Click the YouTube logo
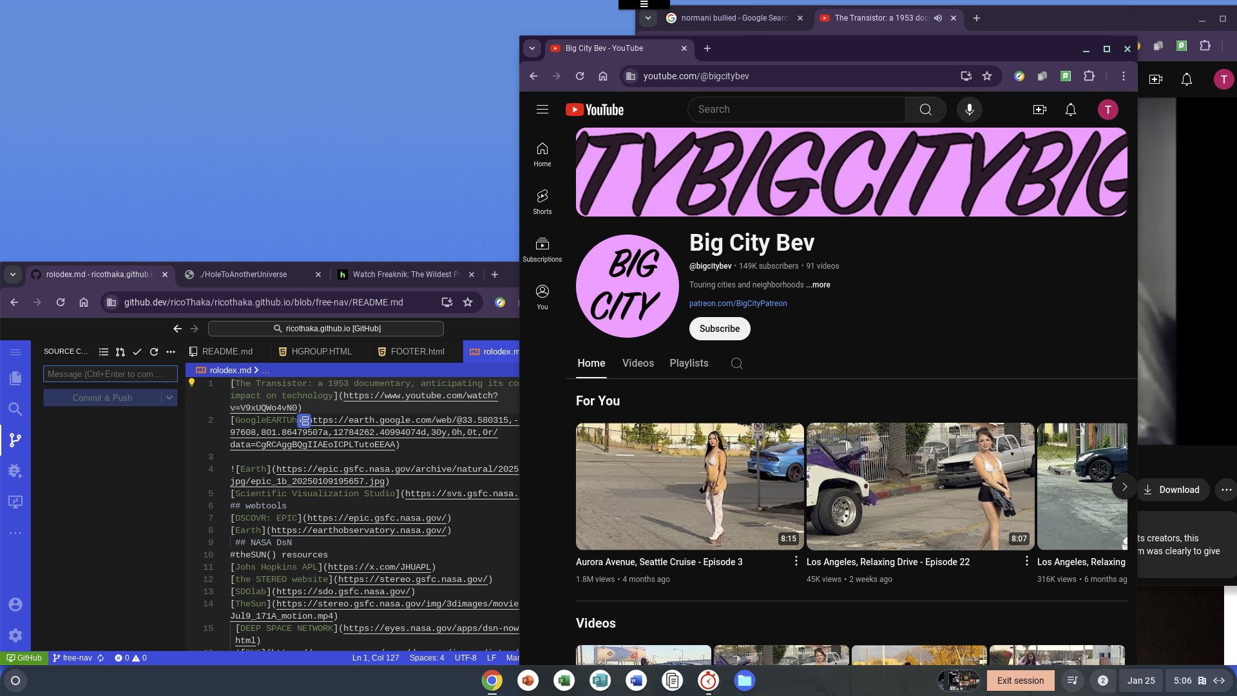 tap(595, 110)
